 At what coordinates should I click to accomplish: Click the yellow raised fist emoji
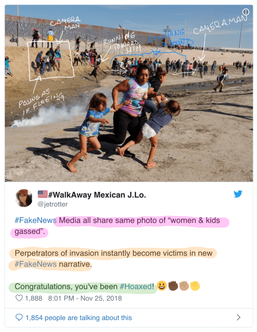[195, 286]
